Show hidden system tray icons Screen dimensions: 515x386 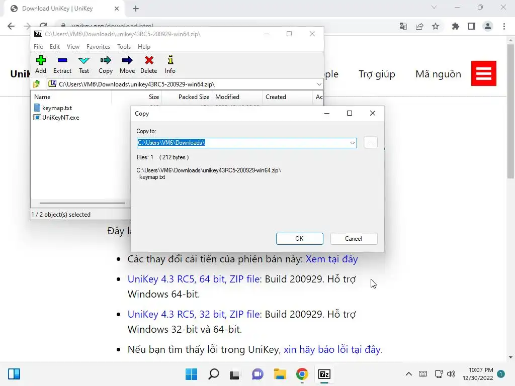pos(408,374)
